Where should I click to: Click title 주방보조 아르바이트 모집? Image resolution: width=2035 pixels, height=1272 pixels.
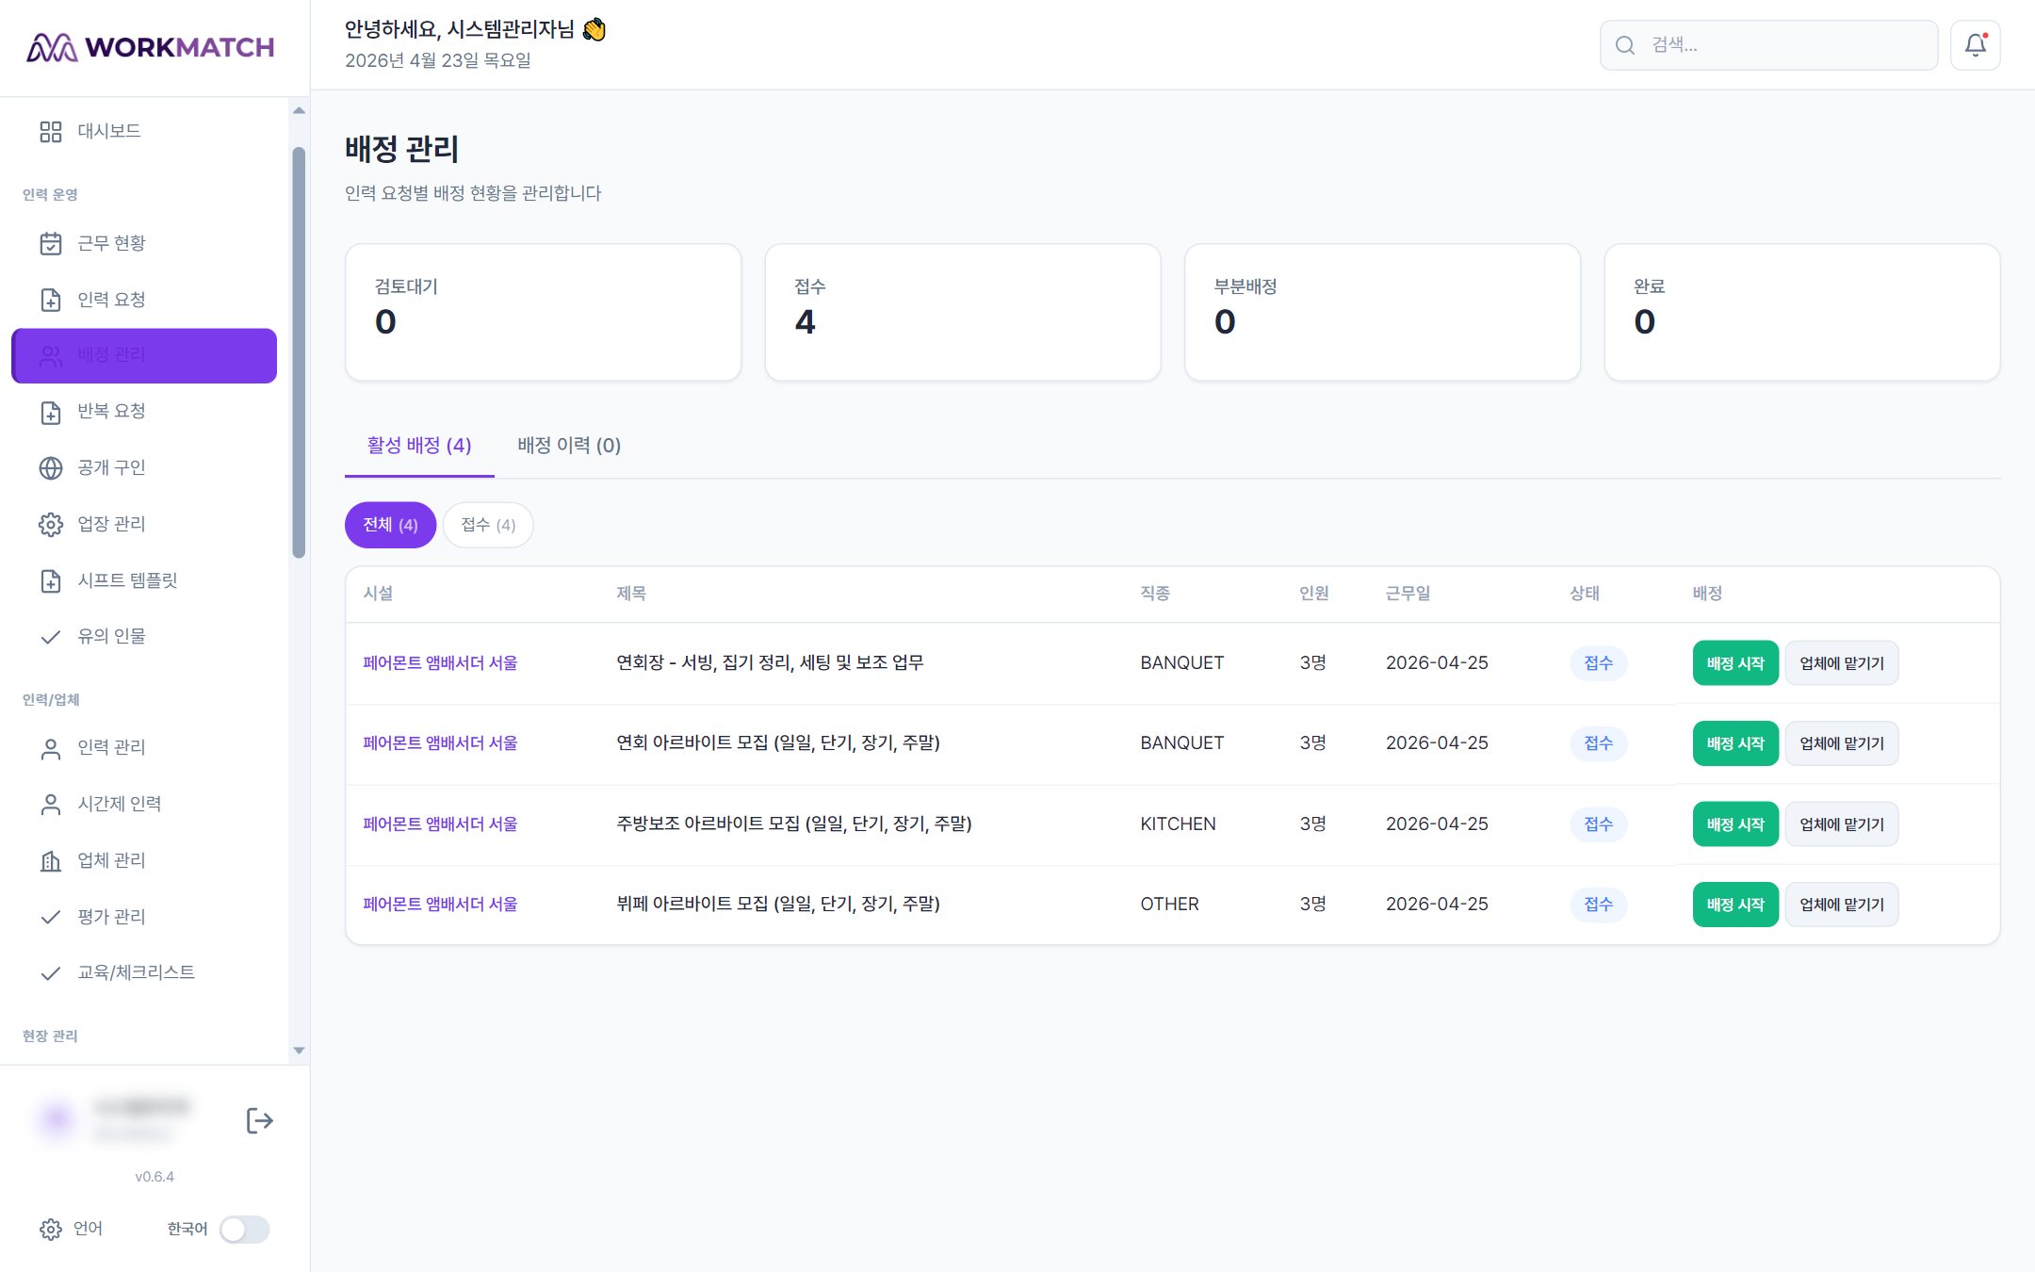pyautogui.click(x=794, y=824)
